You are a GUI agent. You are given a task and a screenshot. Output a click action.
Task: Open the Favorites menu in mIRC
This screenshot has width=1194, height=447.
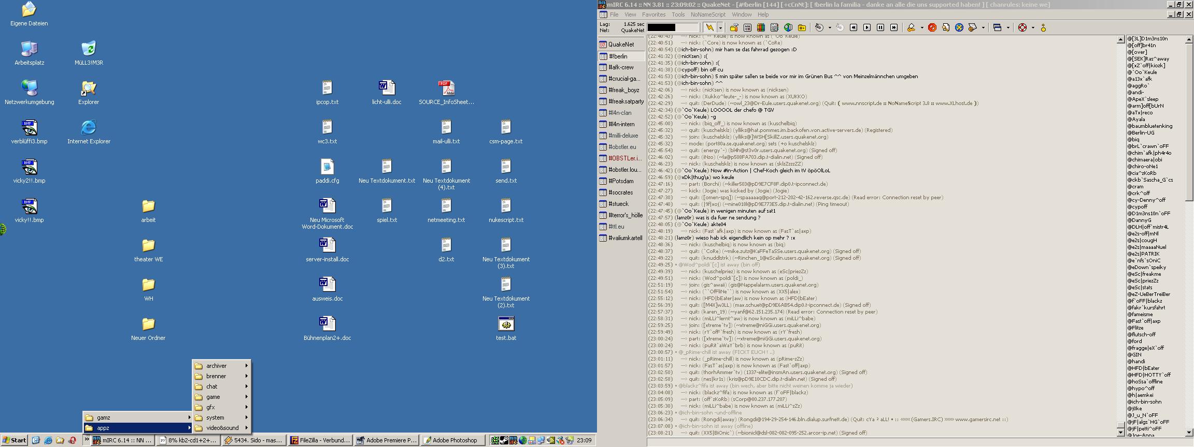click(653, 14)
